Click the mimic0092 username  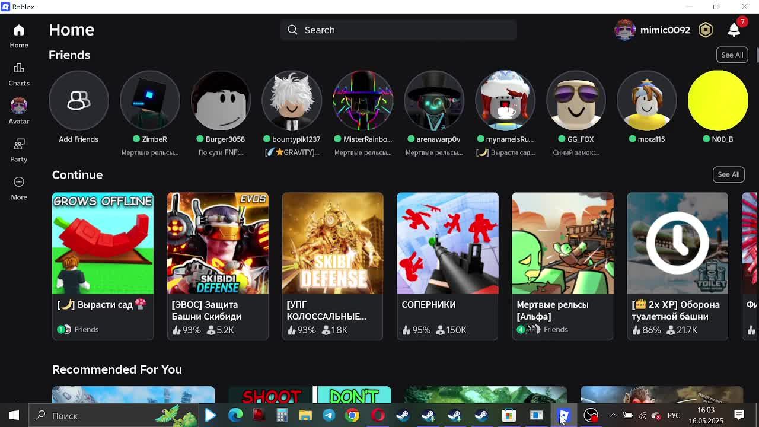pos(665,30)
